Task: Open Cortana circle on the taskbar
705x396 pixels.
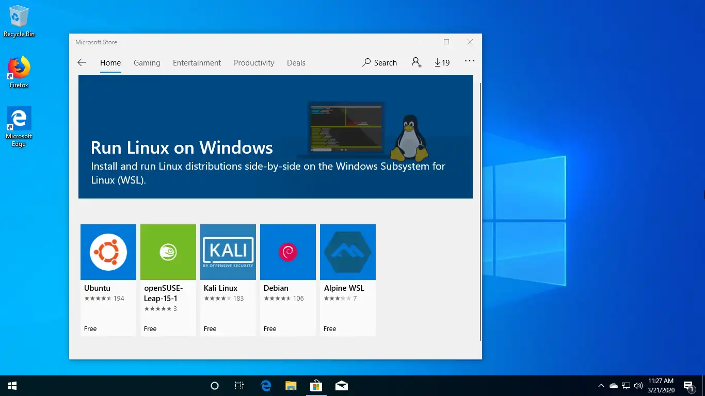Action: tap(215, 386)
